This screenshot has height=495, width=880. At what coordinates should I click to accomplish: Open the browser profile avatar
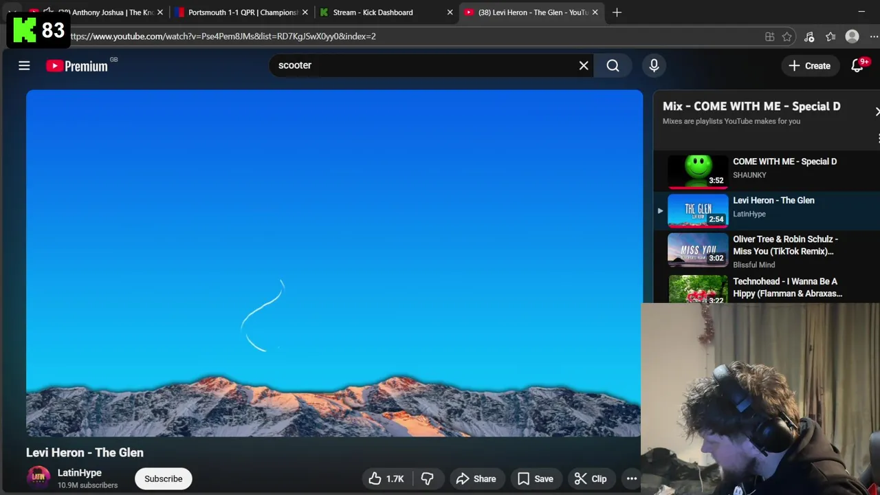[852, 36]
